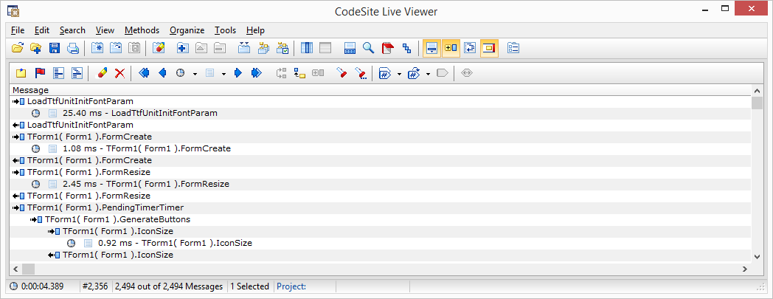The height and width of the screenshot is (299, 773).
Task: Click the '#2,356' status bar entry
Action: [x=96, y=286]
